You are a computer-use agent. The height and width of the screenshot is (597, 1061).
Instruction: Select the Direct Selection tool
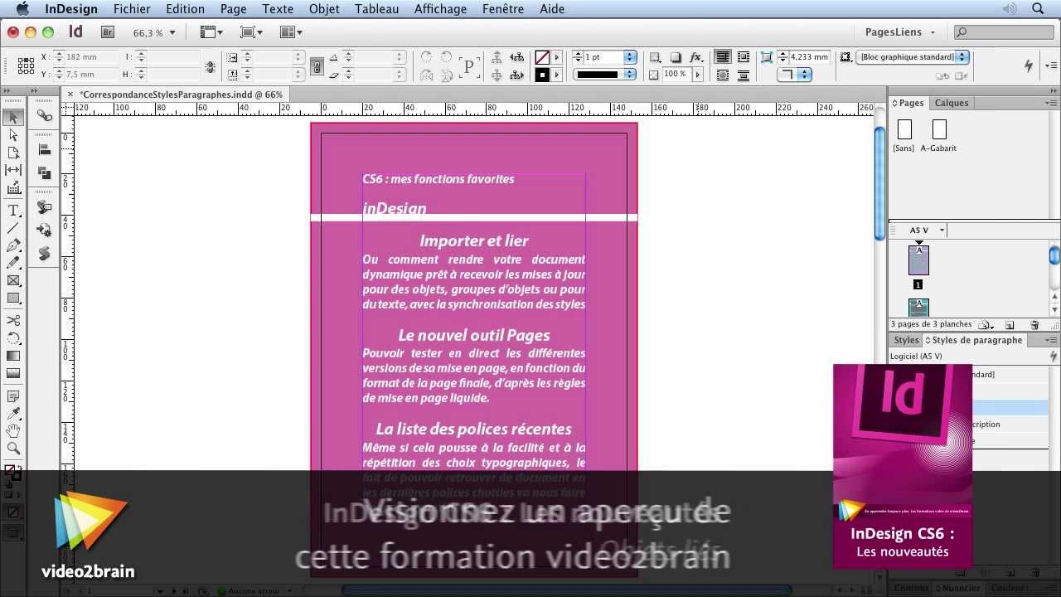pos(13,135)
